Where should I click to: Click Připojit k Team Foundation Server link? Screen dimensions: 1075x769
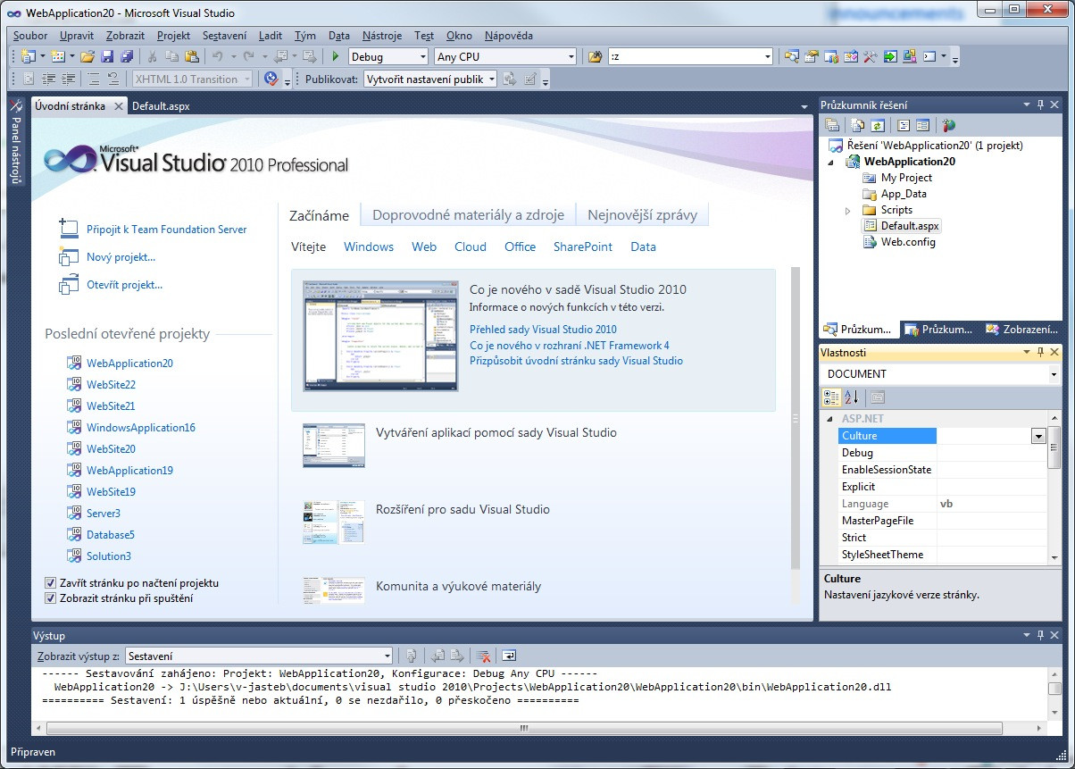pos(167,230)
